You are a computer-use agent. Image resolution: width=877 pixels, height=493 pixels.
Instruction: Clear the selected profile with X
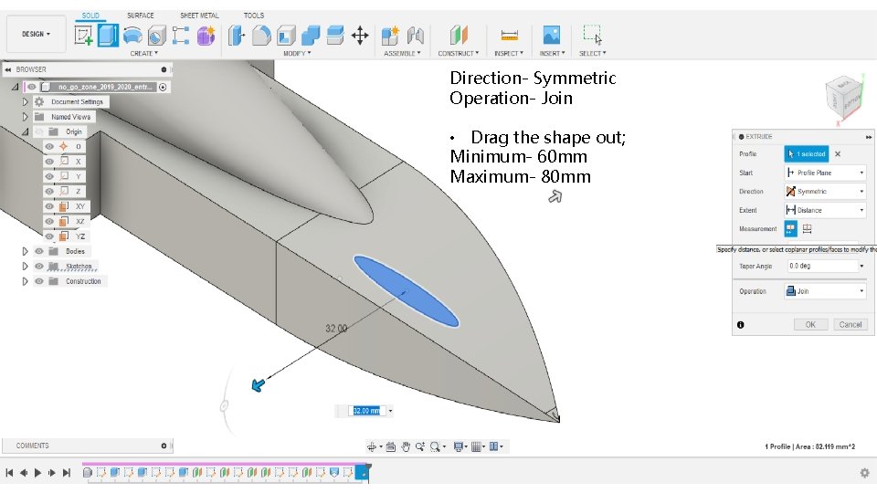[838, 153]
